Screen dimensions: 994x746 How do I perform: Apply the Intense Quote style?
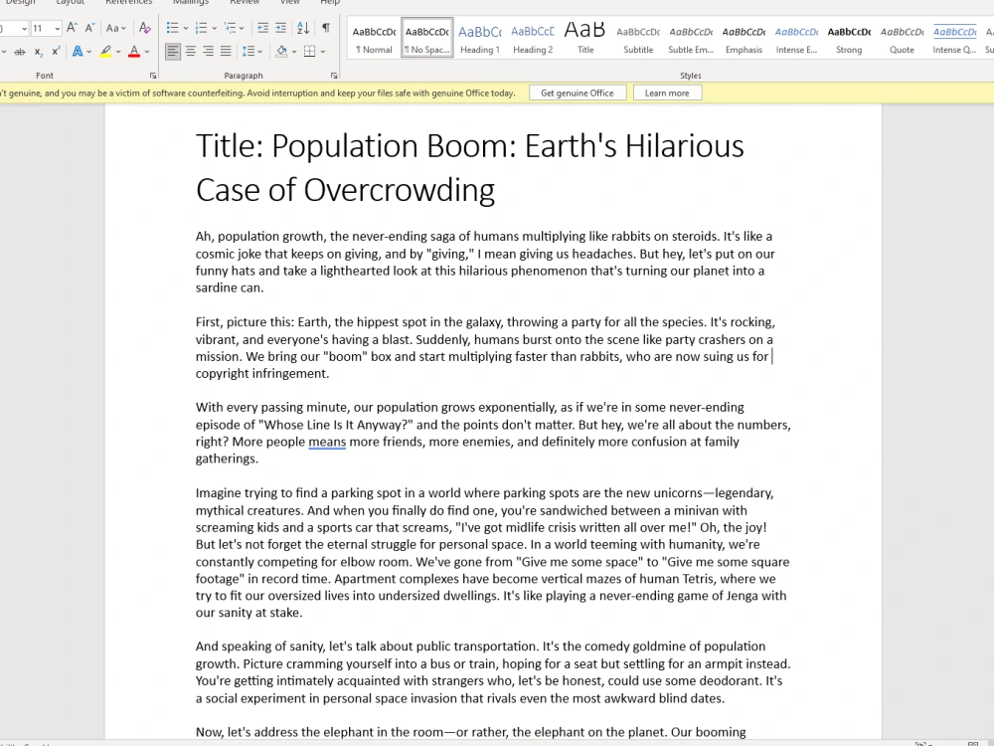coord(954,38)
